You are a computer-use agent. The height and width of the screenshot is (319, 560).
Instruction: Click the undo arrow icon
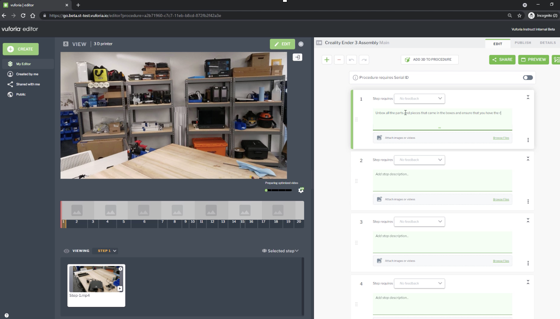[x=351, y=60]
